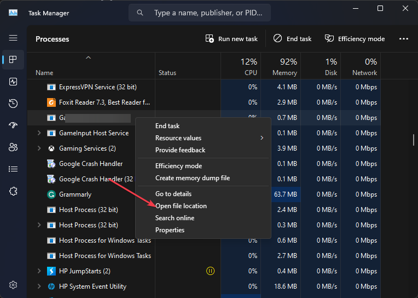Open the Performance sidebar icon

pyautogui.click(x=13, y=82)
